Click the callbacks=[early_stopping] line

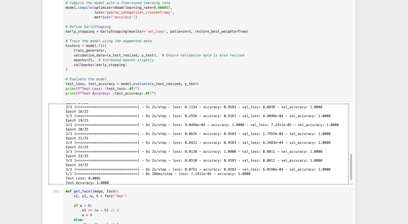(x=100, y=65)
